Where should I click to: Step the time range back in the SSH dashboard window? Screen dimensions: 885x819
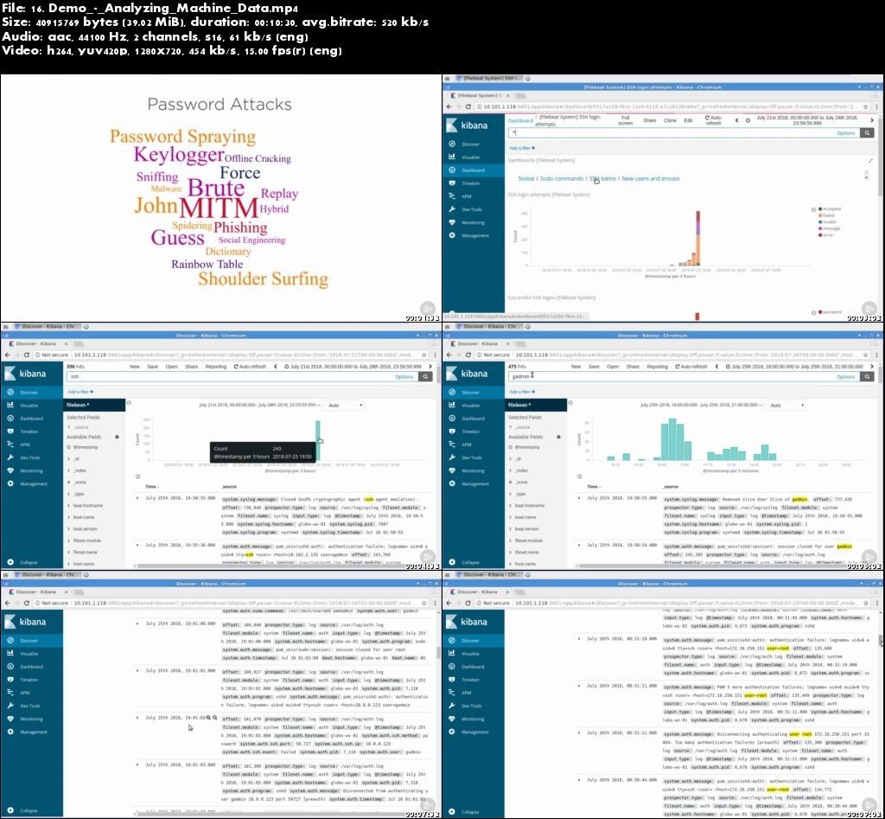736,120
